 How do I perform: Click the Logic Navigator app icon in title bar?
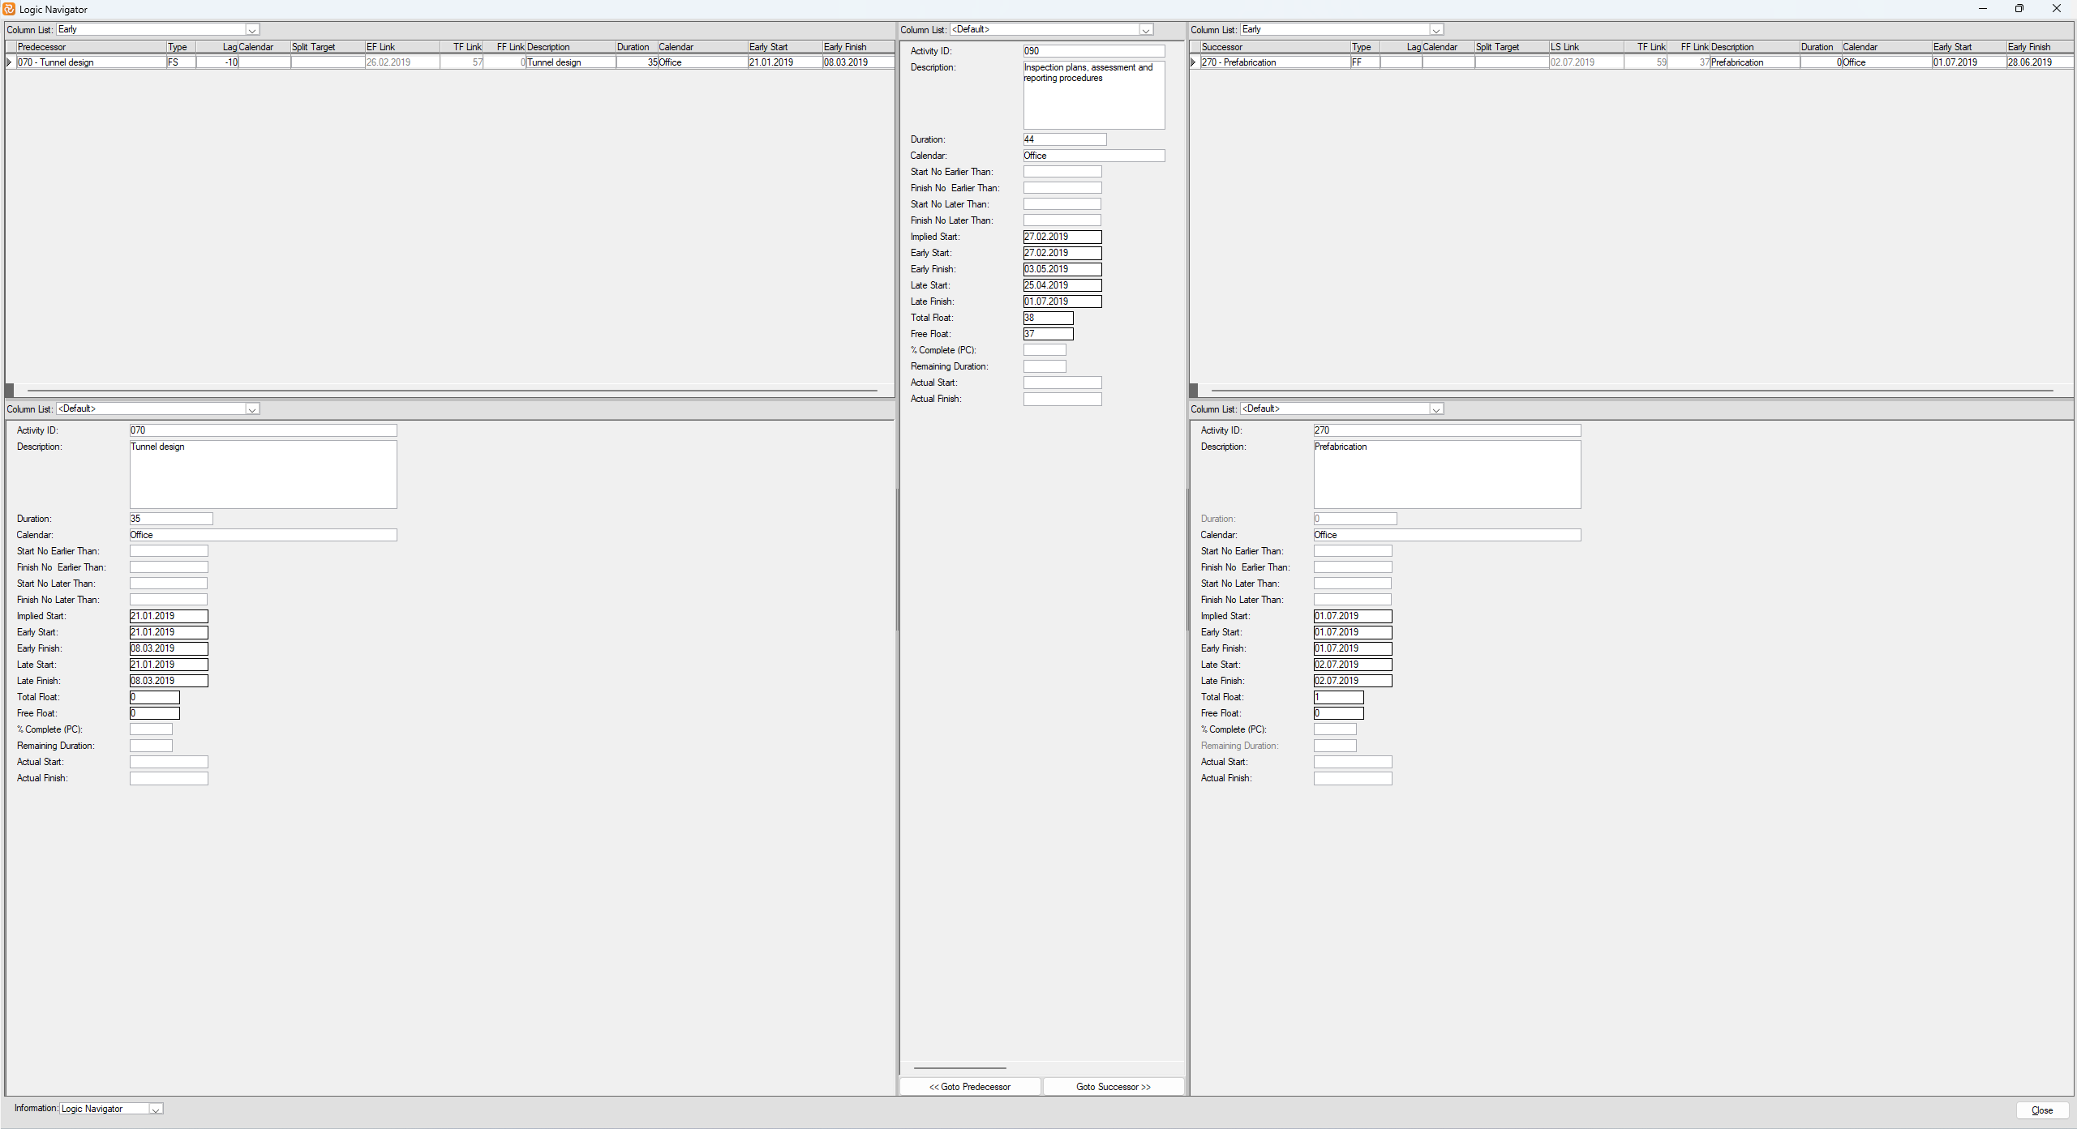click(x=9, y=9)
